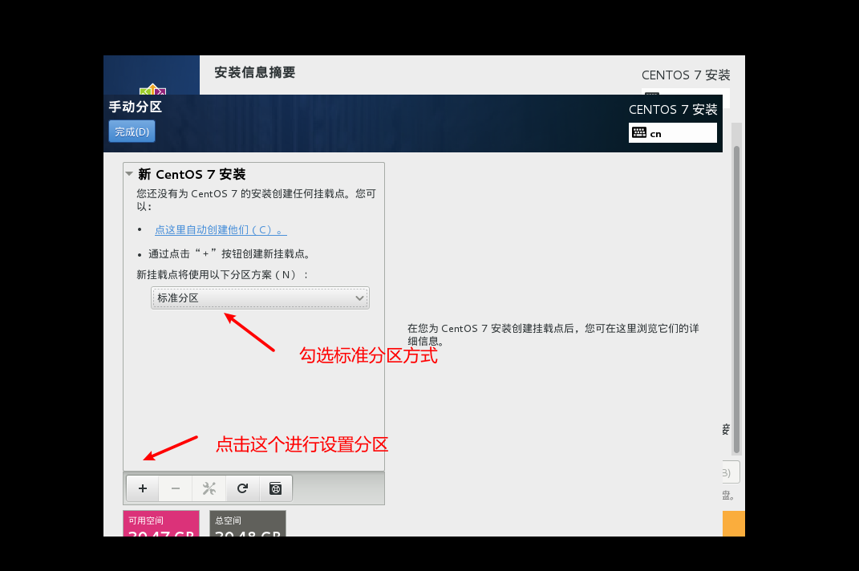Remove a mount point using the minus icon
Viewport: 859px width, 571px height.
(175, 488)
